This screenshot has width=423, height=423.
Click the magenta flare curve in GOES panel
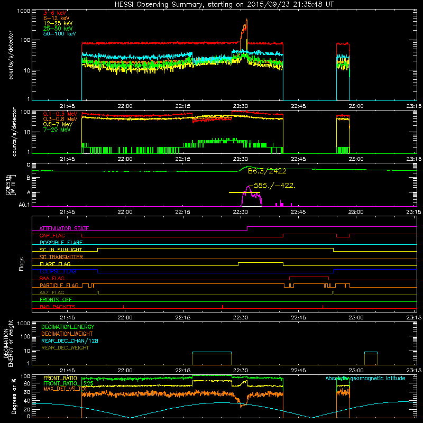point(249,187)
